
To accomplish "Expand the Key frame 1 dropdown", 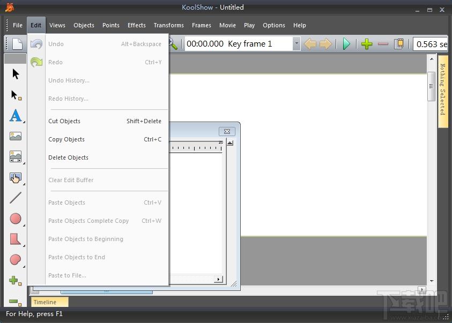I will pyautogui.click(x=297, y=44).
